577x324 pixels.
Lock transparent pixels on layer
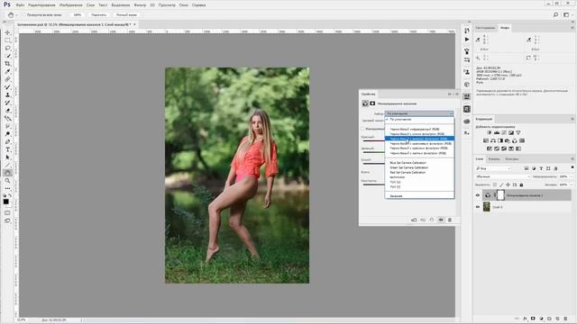[495, 184]
